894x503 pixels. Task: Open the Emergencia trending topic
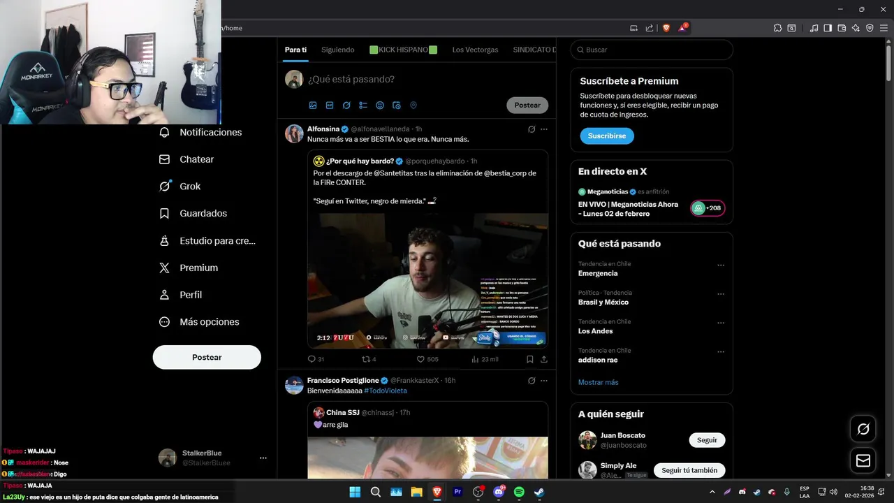598,273
